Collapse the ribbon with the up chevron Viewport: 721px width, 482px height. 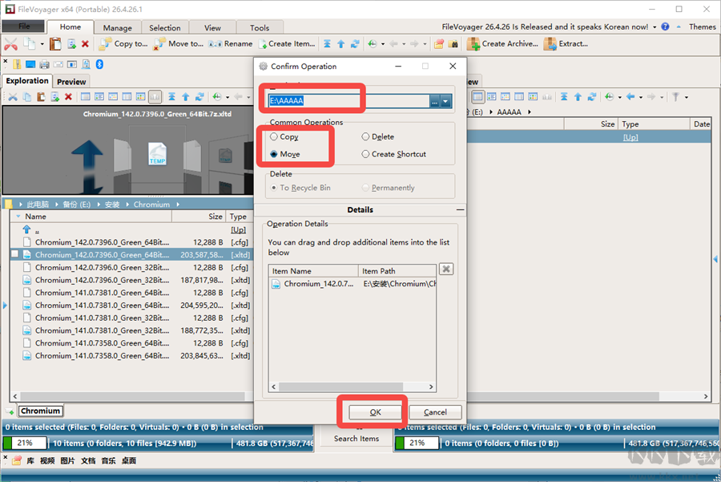[679, 26]
